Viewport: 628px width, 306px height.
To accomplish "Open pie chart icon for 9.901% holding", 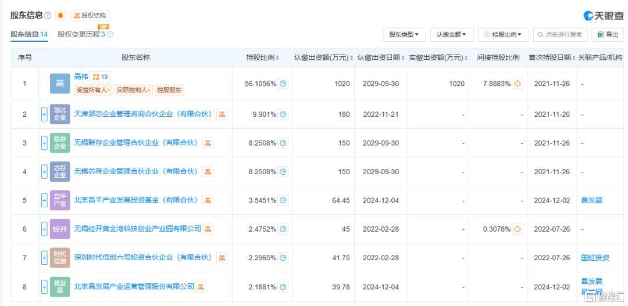I will coord(283,114).
